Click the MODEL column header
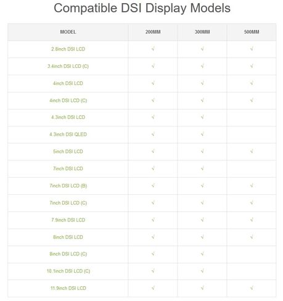Screen dimensions: 283x301 (68, 32)
